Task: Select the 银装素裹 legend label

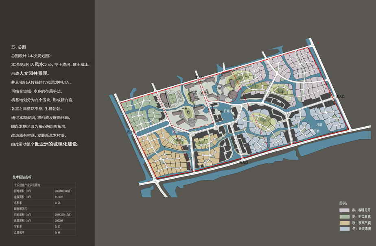Action: click(364, 229)
